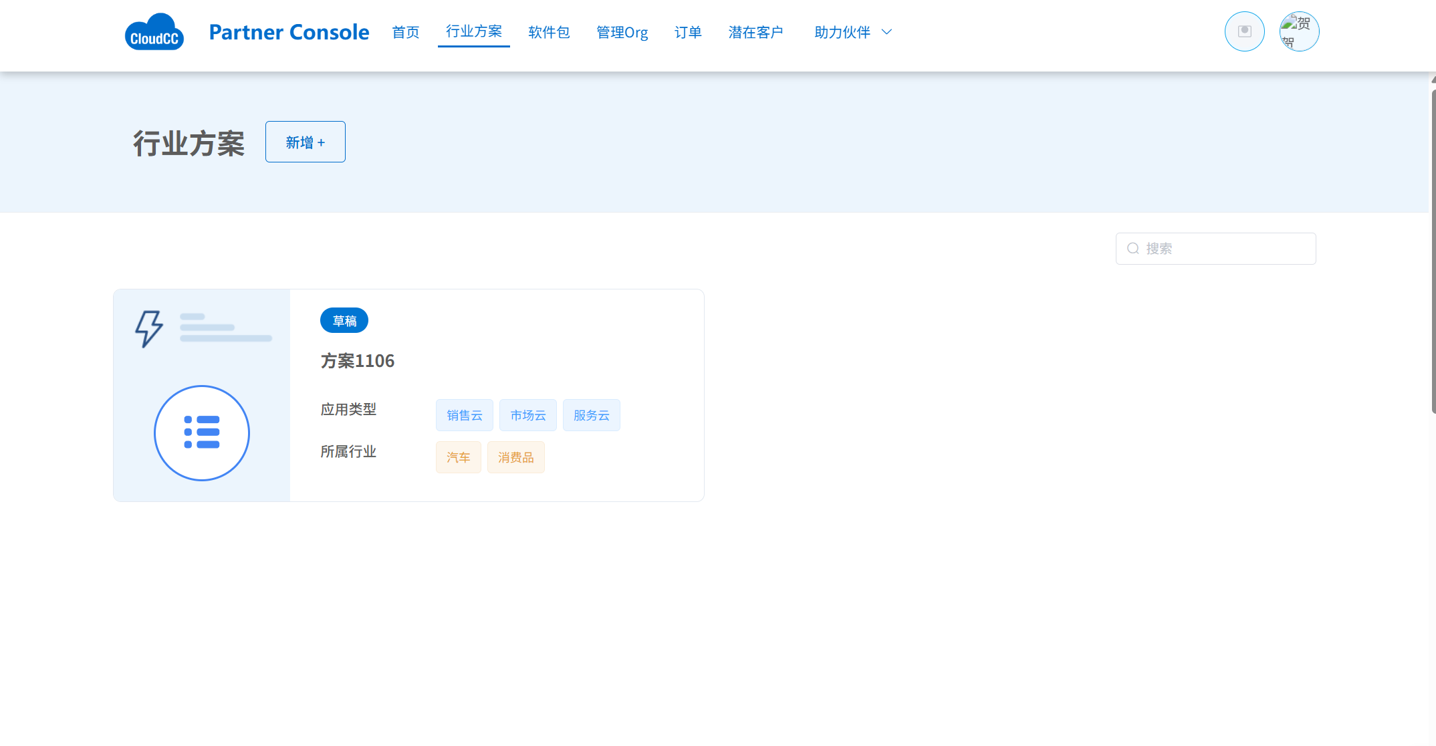Click the Partner Console title
Viewport: 1436px width, 746px height.
click(x=289, y=32)
